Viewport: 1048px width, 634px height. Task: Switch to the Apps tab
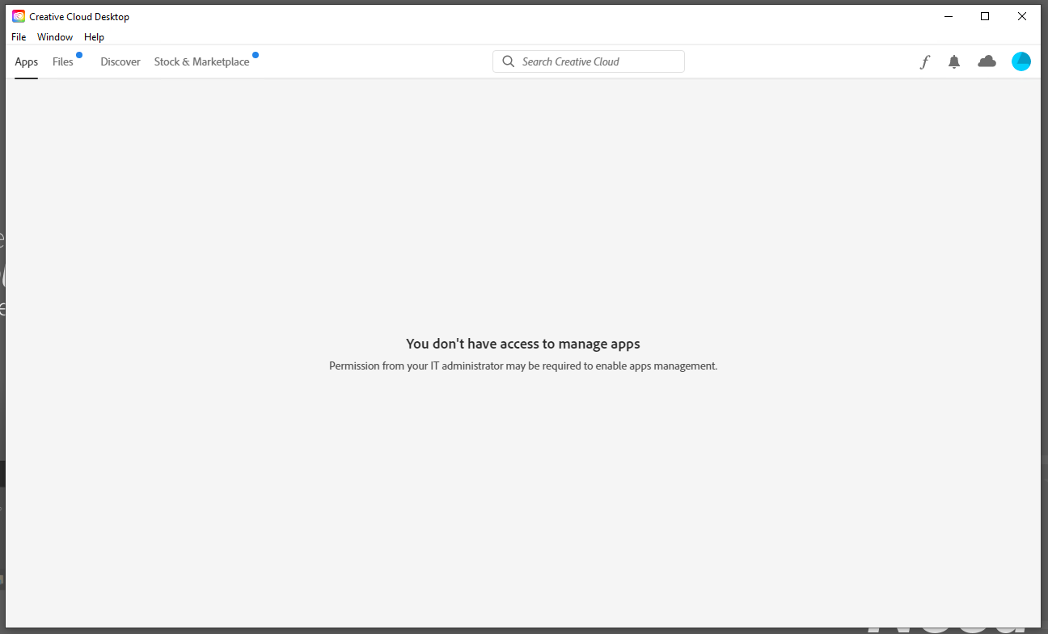(27, 62)
